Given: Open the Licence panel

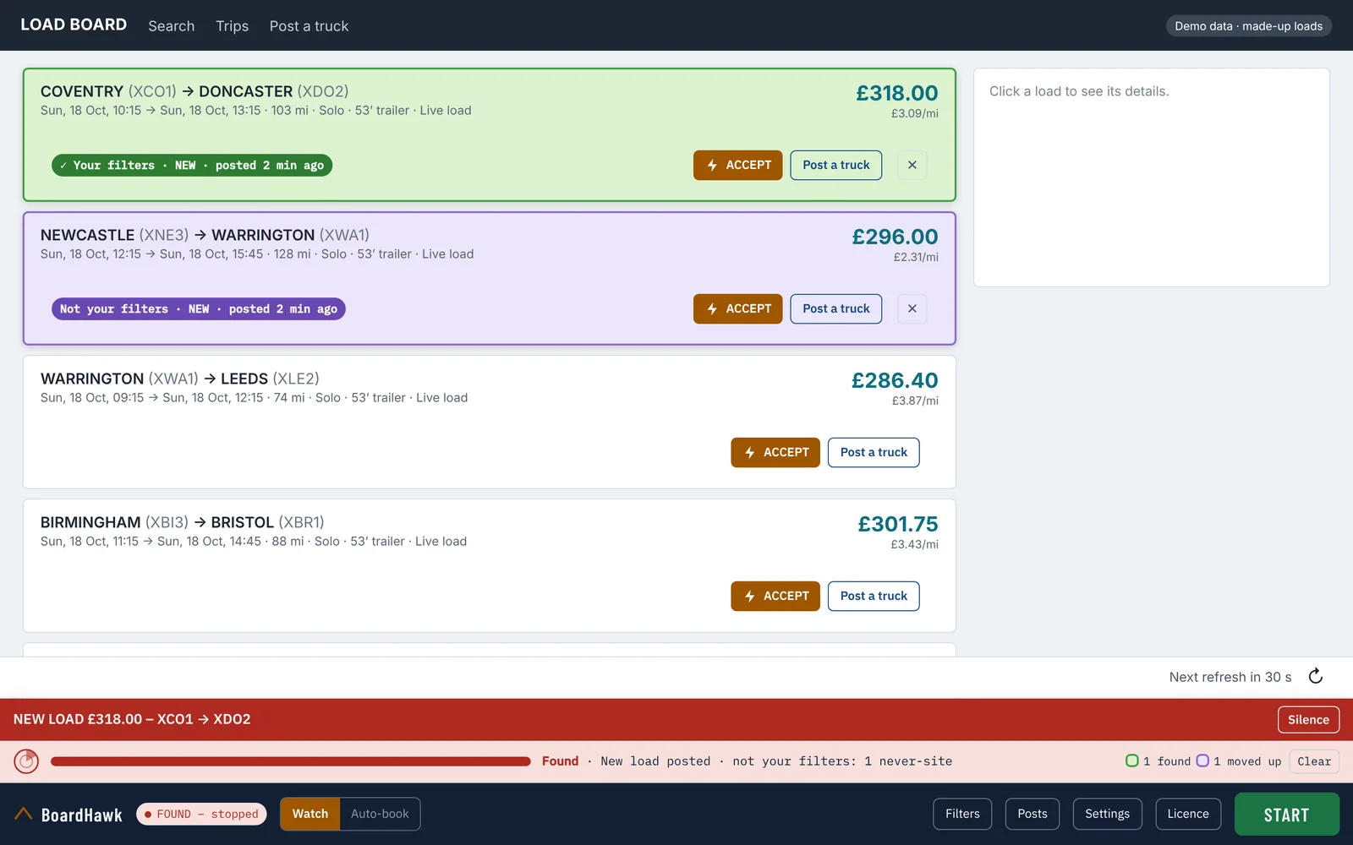Looking at the screenshot, I should pyautogui.click(x=1188, y=814).
